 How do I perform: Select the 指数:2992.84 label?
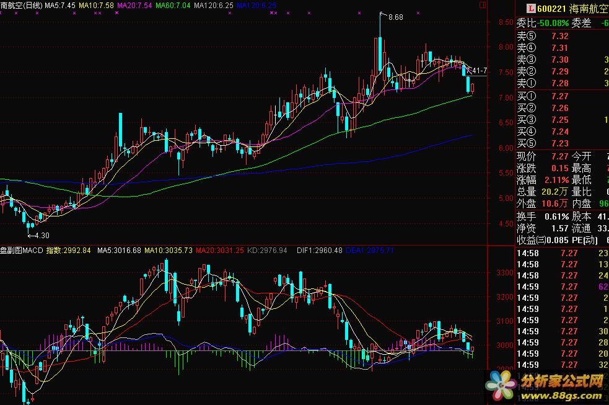pos(68,251)
